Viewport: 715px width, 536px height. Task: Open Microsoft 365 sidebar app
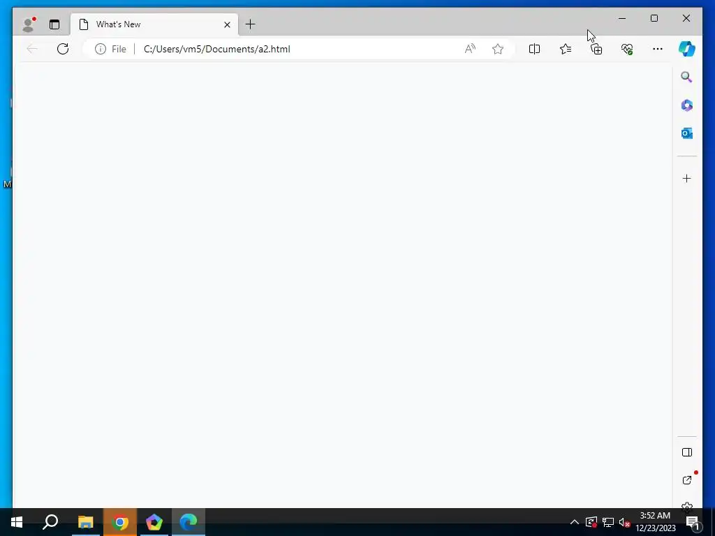pos(687,105)
